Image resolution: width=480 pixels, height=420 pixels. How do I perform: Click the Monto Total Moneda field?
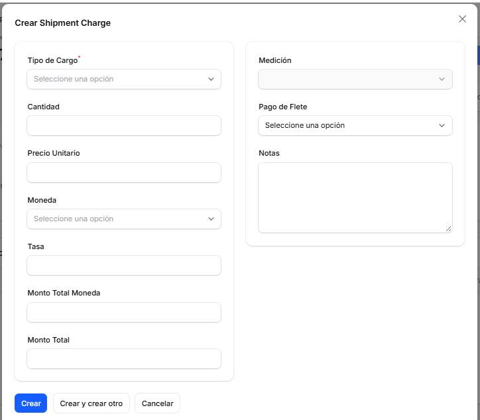pyautogui.click(x=124, y=312)
